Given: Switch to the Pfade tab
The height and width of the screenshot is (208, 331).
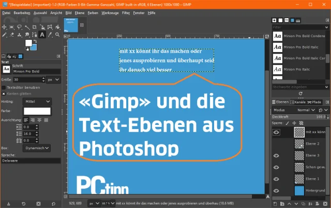Looking at the screenshot, I should coord(314,102).
